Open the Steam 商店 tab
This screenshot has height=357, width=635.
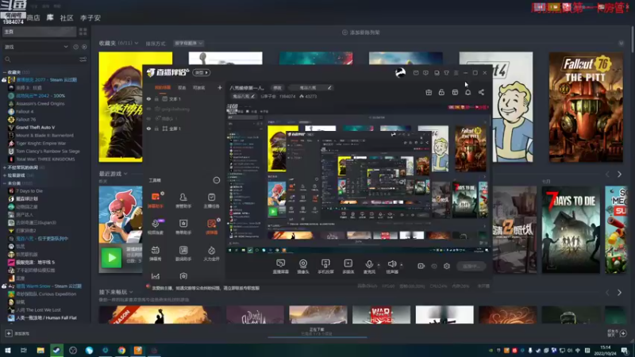[x=33, y=17]
